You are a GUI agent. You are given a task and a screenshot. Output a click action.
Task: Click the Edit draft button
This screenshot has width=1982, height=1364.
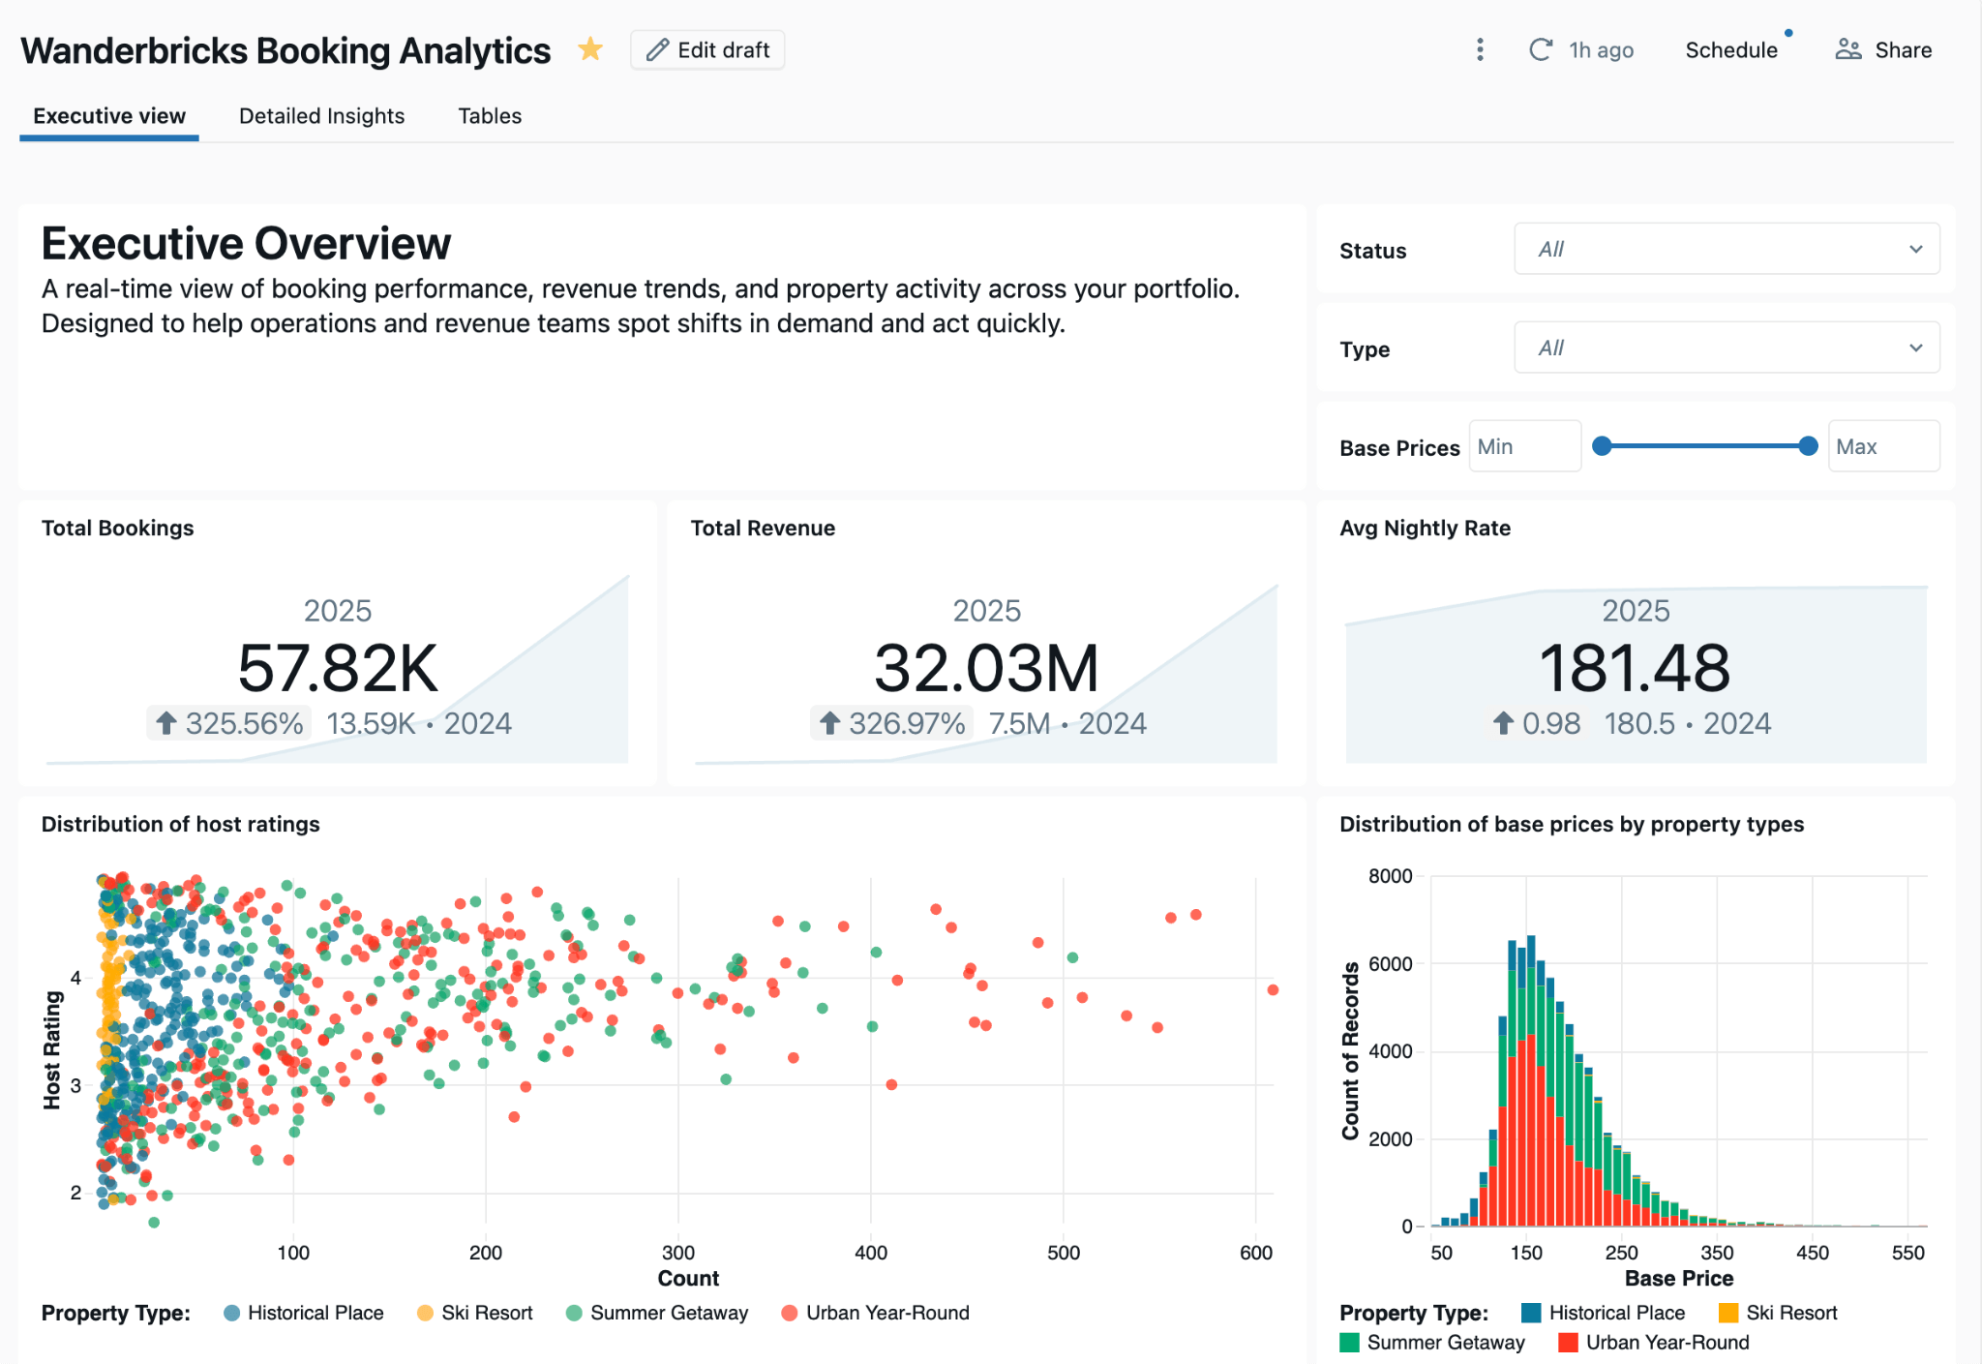(x=707, y=49)
